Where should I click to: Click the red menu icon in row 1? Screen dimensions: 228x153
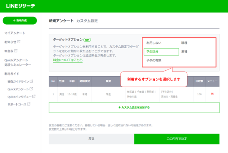(212, 93)
